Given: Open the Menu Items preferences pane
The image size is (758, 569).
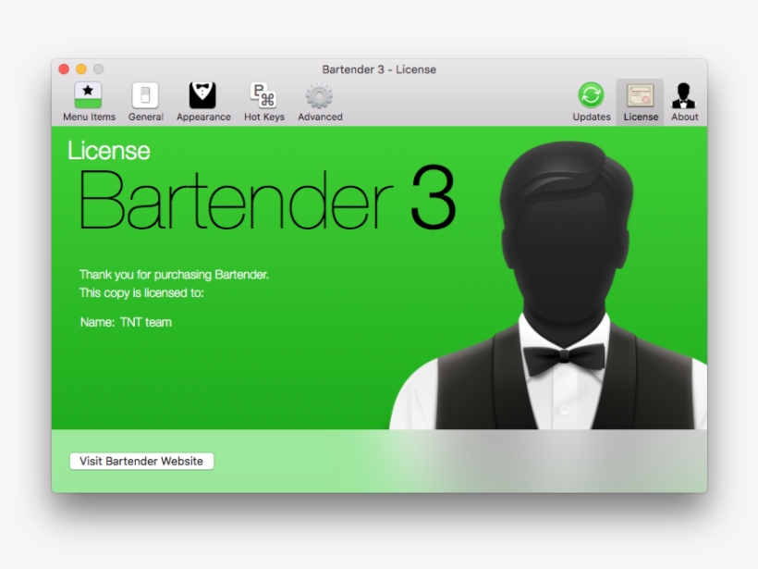Looking at the screenshot, I should 89,95.
